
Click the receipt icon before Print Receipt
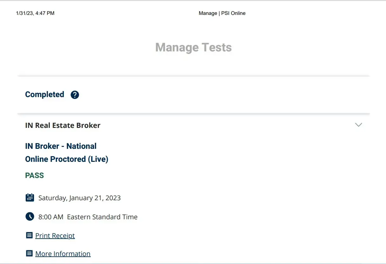[29, 235]
